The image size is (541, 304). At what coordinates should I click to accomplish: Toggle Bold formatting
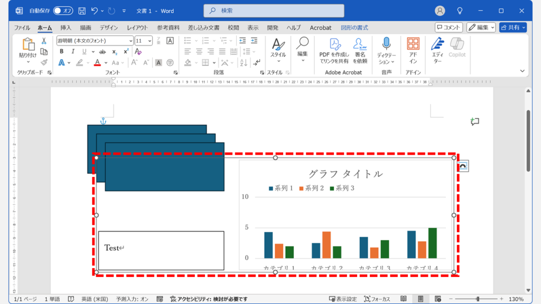(61, 52)
